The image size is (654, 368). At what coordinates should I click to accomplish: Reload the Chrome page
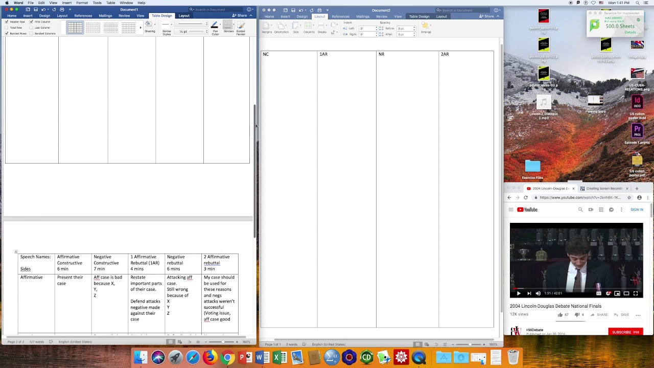(526, 197)
